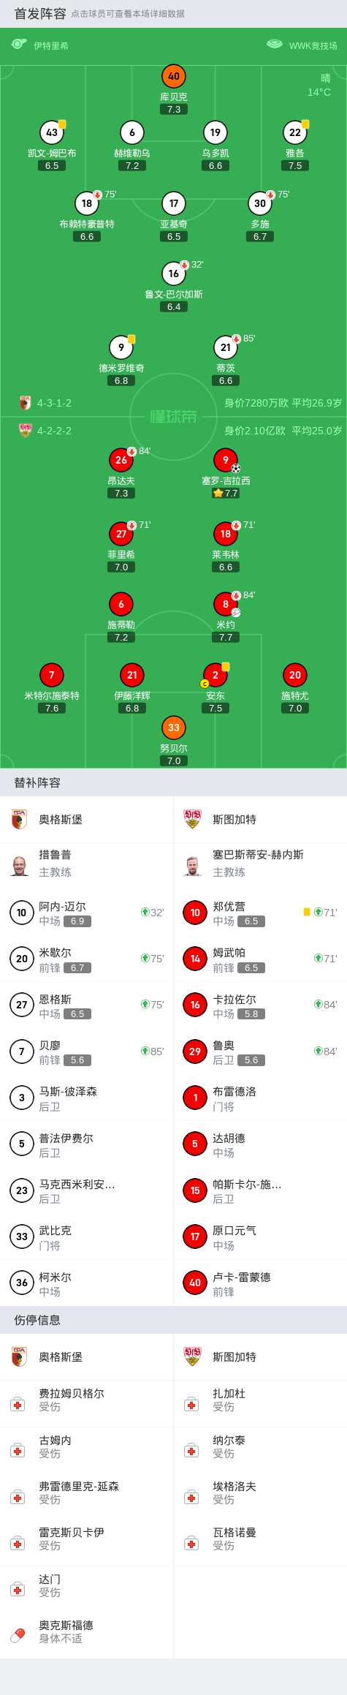347x1695 pixels.
Task: Click Stuttgart crest beside 4-2-2-2 formation
Action: coord(26,431)
